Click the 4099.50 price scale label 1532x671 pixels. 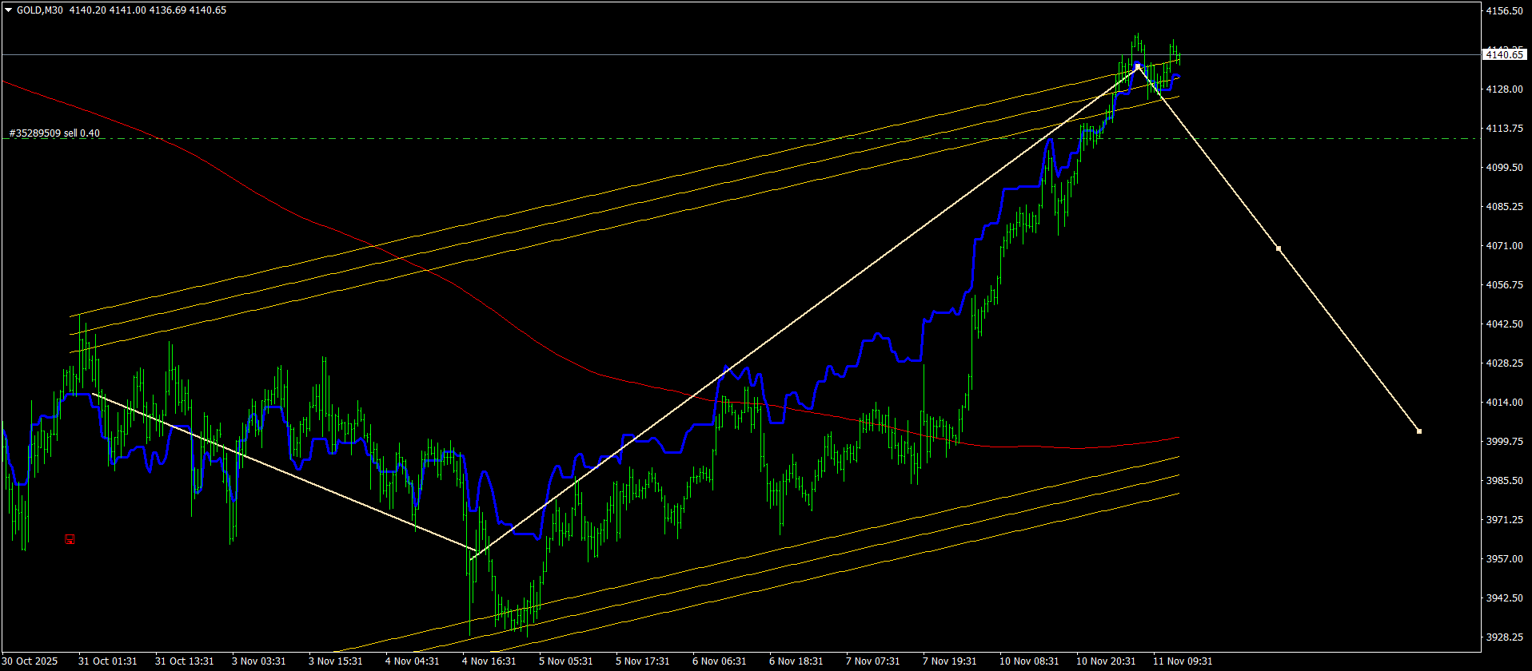pos(1504,168)
